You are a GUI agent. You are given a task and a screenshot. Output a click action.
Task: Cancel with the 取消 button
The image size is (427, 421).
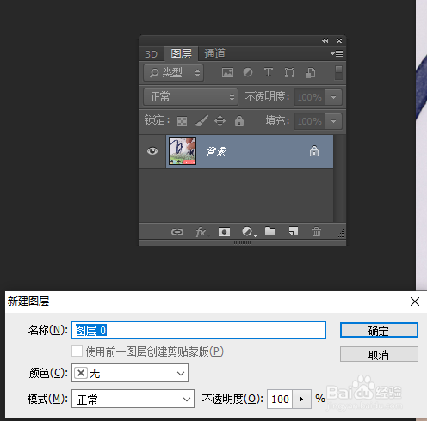(x=379, y=354)
